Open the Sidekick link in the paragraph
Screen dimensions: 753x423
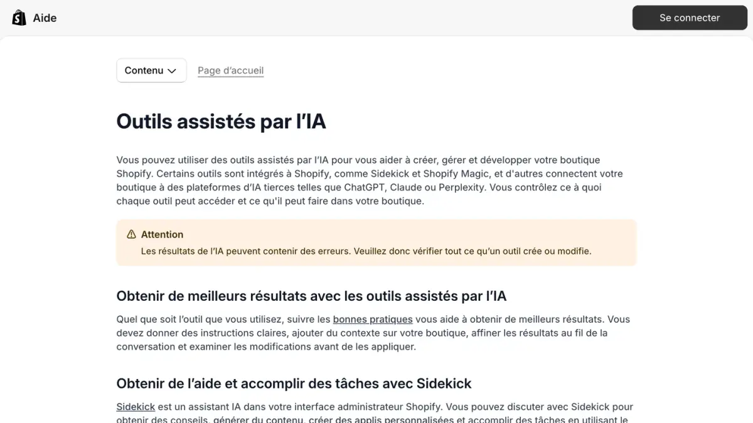point(136,407)
